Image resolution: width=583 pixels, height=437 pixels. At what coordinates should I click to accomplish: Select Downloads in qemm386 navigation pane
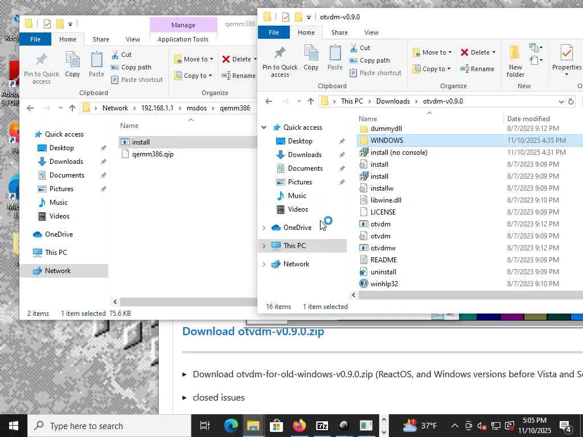click(66, 161)
